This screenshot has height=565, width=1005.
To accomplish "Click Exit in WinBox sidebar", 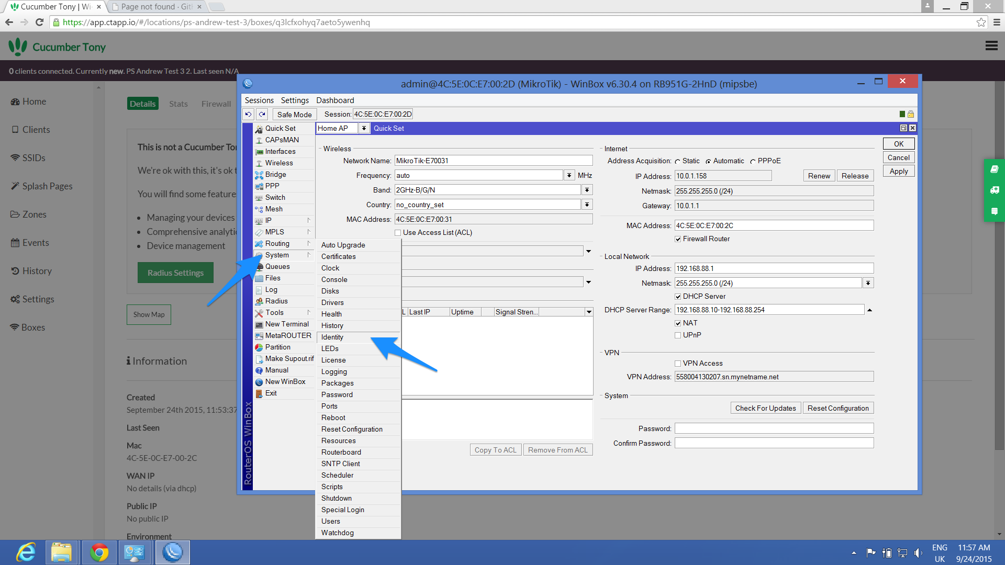I will point(271,393).
